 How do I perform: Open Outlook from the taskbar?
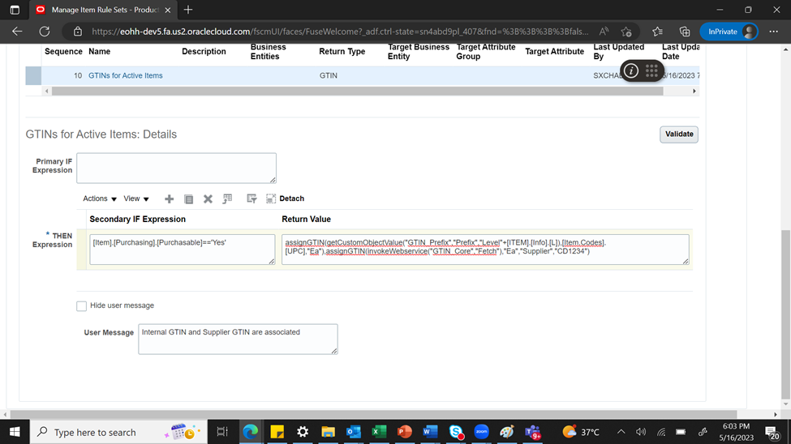[353, 432]
